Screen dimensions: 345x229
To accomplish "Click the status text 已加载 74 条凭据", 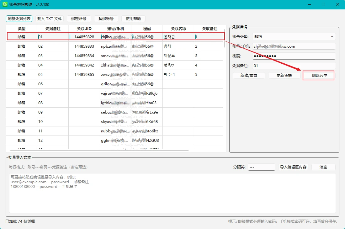I will (x=20, y=221).
